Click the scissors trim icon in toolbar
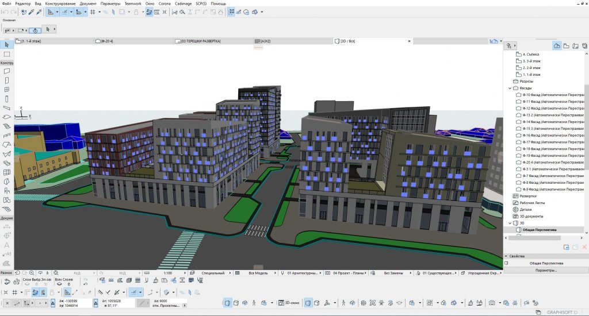 174,11
